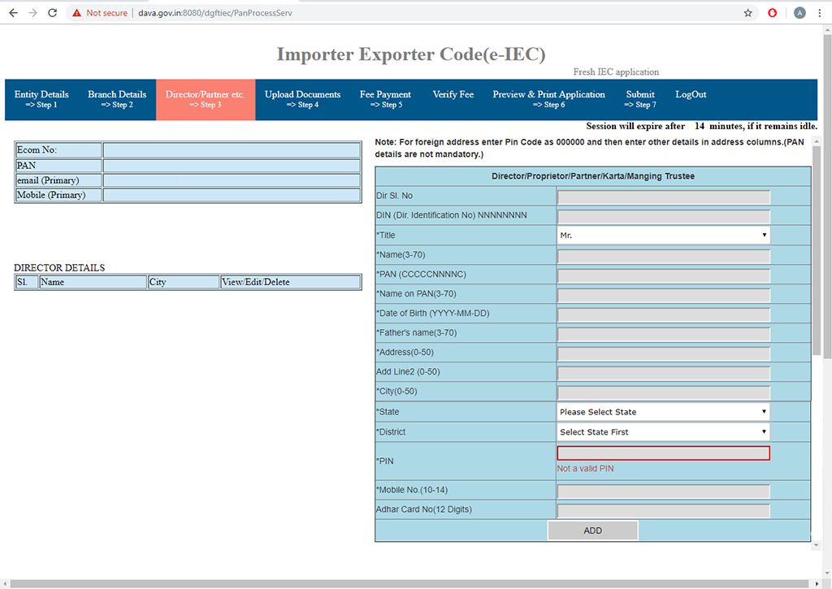The image size is (832, 589).
Task: Click LogOut in the navigation bar
Action: point(690,94)
